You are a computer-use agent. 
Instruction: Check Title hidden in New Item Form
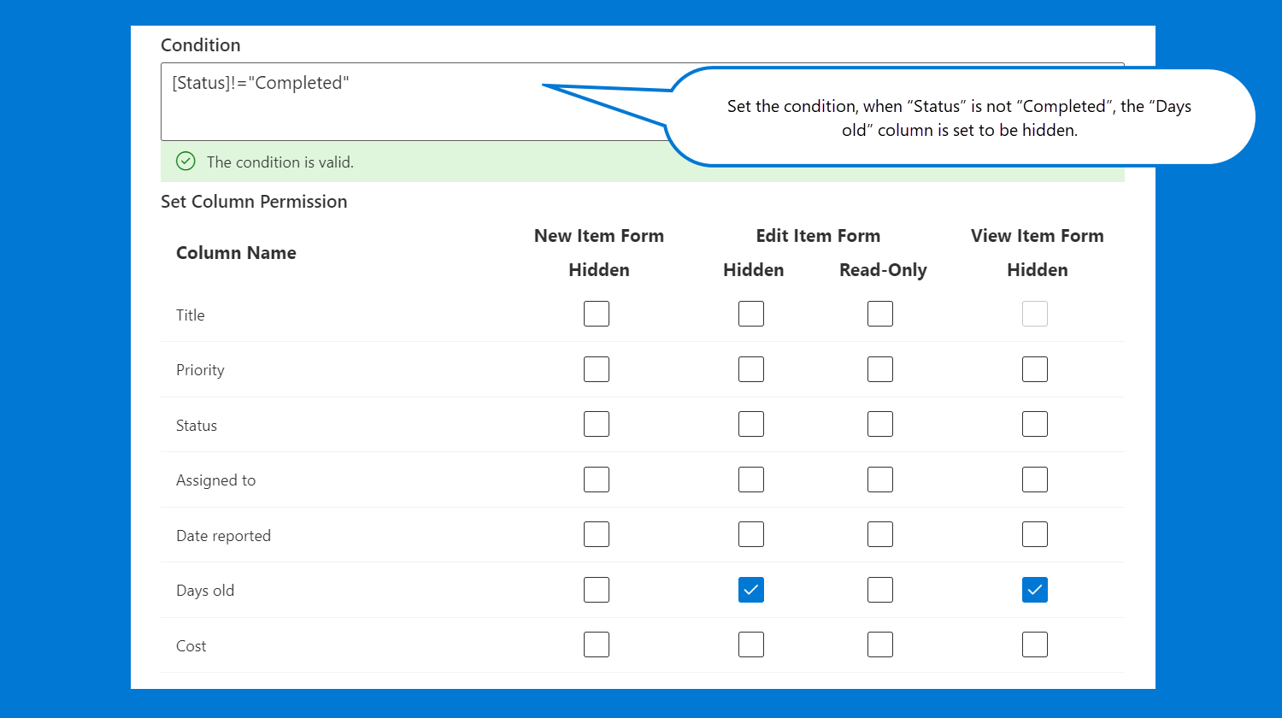[597, 314]
